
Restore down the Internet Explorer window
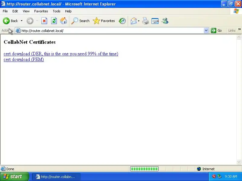pyautogui.click(x=231, y=4)
